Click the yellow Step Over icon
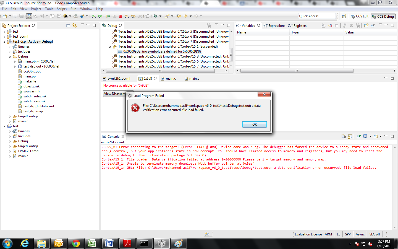This screenshot has width=398, height=249. coord(133,16)
